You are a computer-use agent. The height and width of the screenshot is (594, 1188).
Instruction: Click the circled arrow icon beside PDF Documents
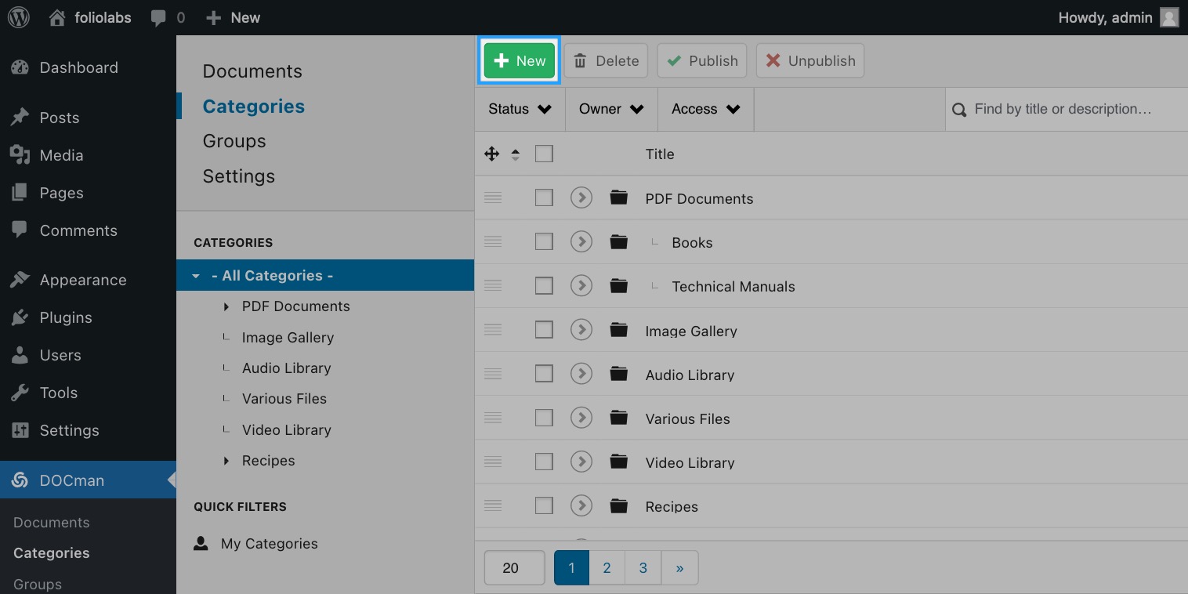tap(581, 197)
